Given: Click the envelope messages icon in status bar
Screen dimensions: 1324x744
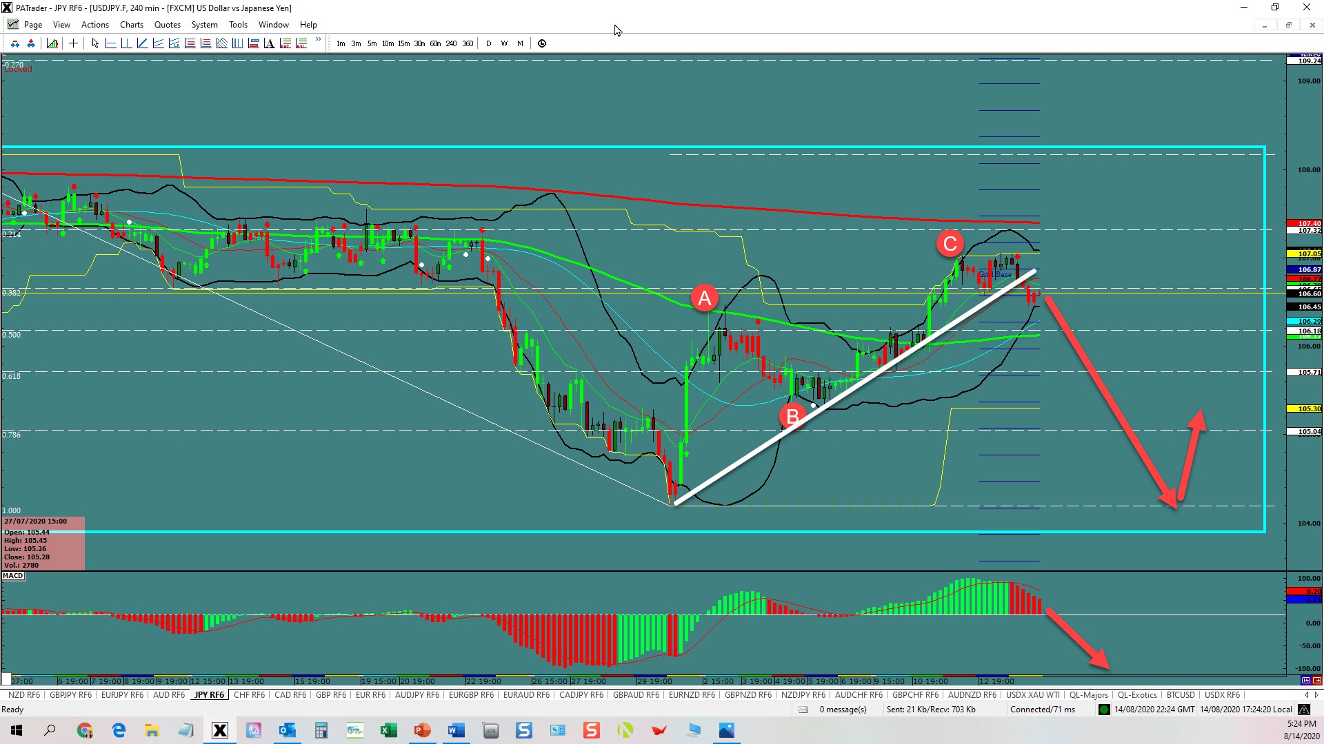Looking at the screenshot, I should (x=803, y=710).
